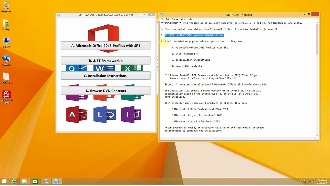The height and width of the screenshot is (186, 330).
Task: Click Notepad line "B. .NET Framework 4"
Action: click(x=185, y=54)
